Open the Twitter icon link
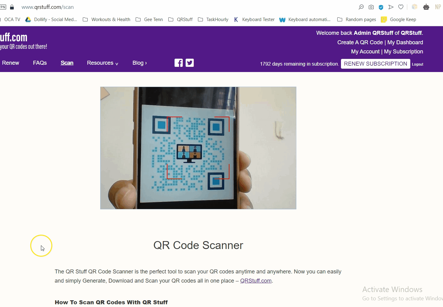This screenshot has width=443, height=307. point(190,63)
